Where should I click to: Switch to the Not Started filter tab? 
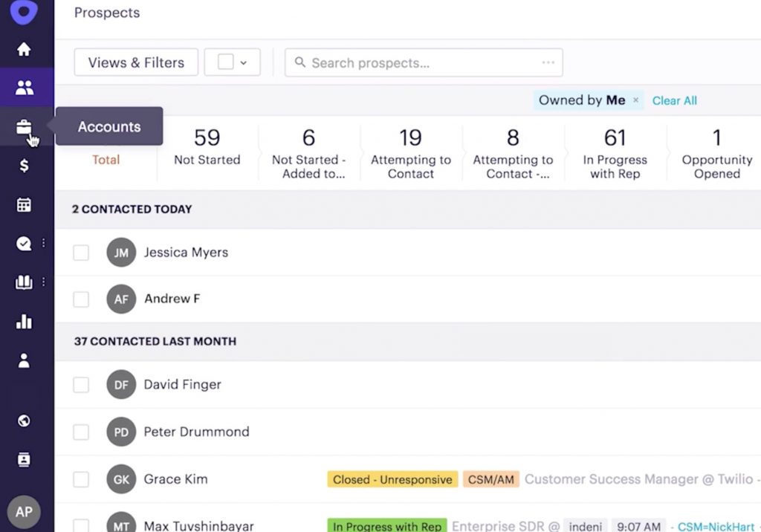tap(206, 152)
